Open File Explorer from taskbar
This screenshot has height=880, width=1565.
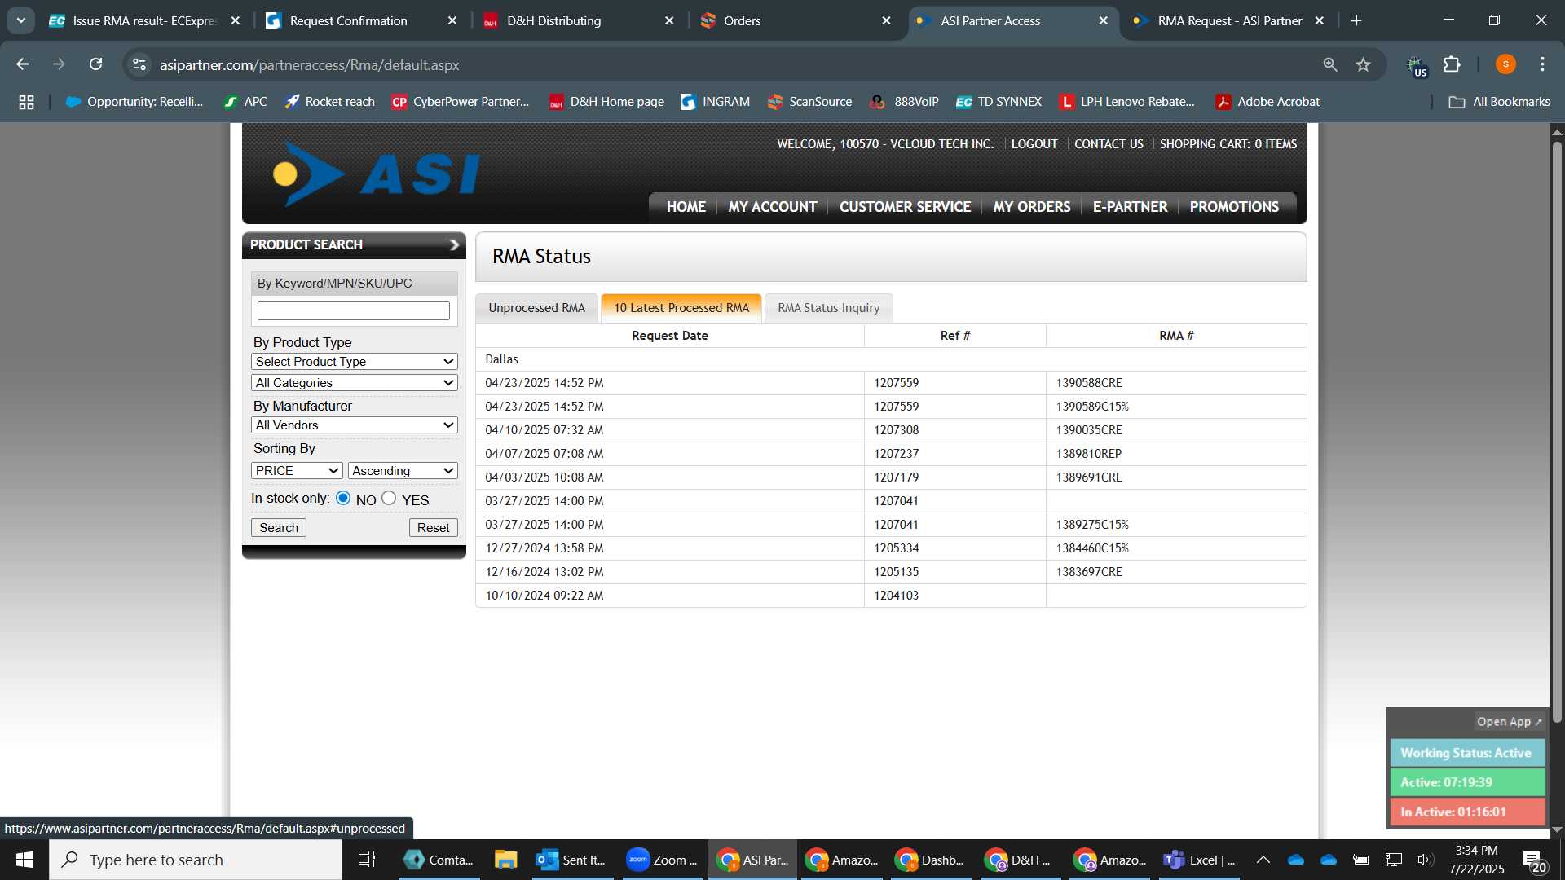(505, 860)
